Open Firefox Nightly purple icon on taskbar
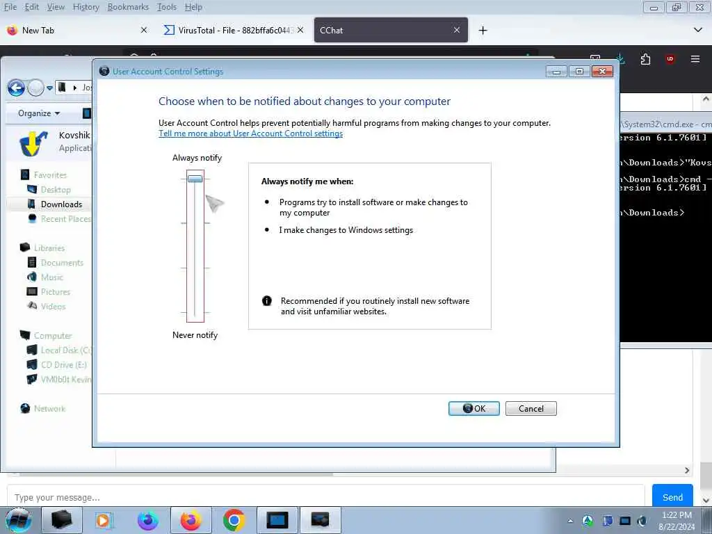 pyautogui.click(x=147, y=520)
